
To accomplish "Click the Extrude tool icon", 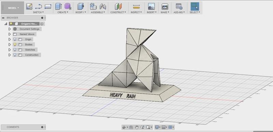I will (x=58, y=6).
